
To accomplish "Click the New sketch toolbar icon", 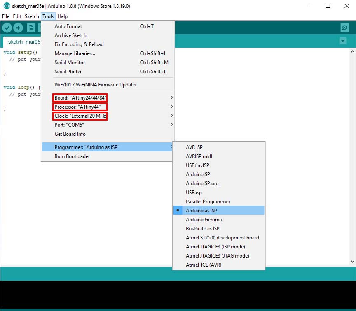I will (31, 28).
